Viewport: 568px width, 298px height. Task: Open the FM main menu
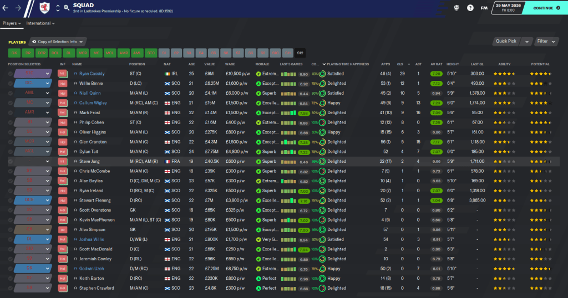pos(484,8)
